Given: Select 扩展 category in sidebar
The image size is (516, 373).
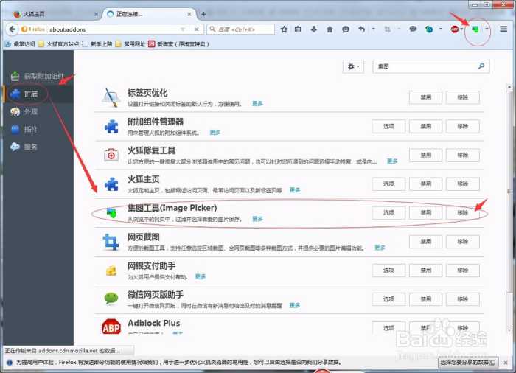Looking at the screenshot, I should pos(37,94).
